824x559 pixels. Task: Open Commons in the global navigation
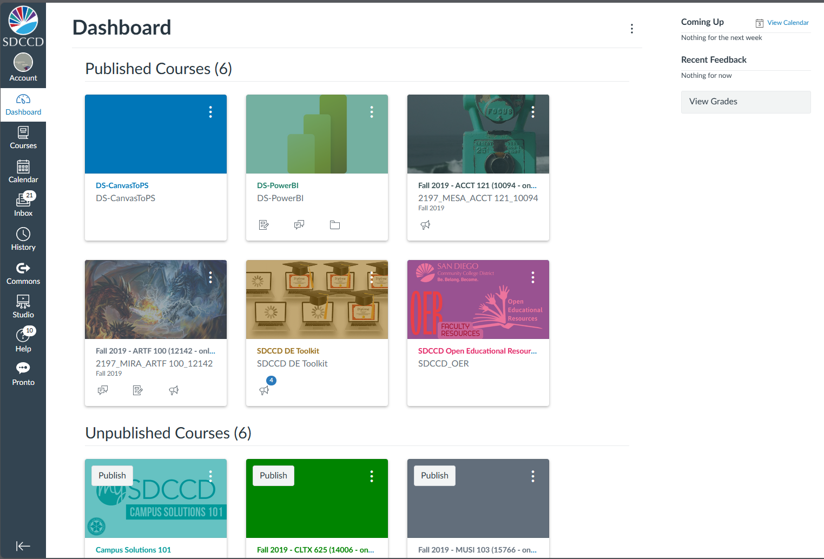point(23,273)
